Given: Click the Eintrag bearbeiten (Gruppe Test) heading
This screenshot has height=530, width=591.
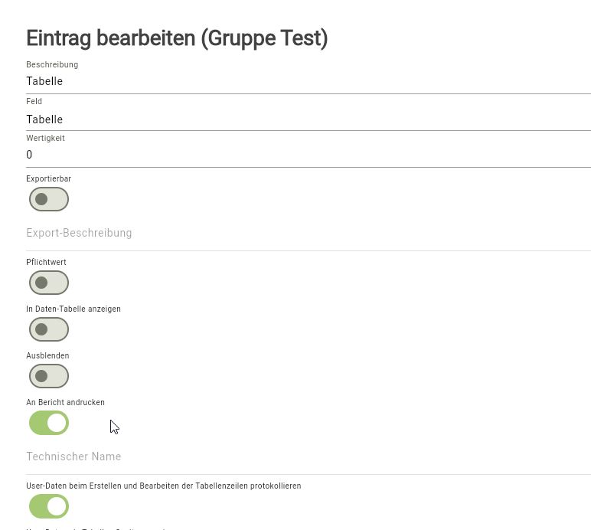Looking at the screenshot, I should (x=177, y=38).
